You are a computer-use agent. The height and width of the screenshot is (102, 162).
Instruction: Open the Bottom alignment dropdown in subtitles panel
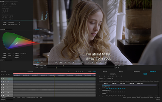click(110, 79)
